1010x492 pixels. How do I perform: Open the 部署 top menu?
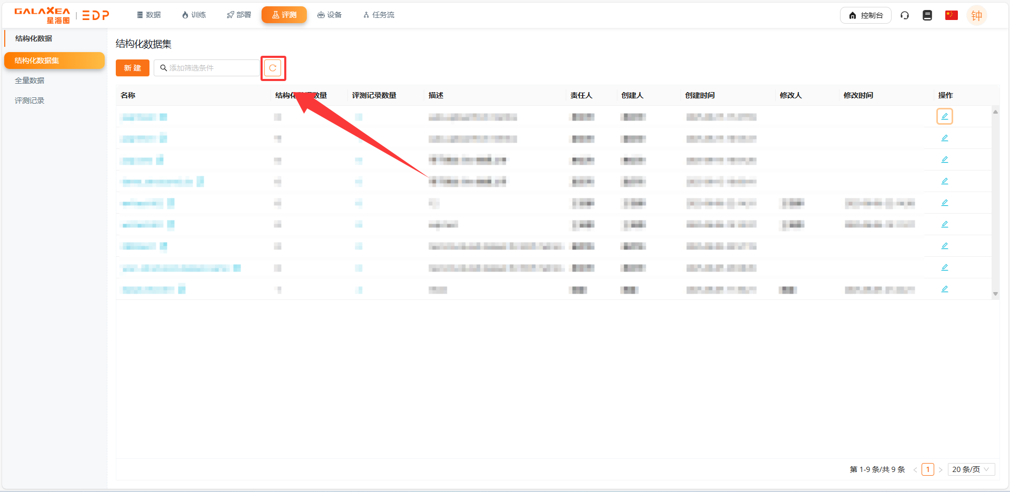coord(238,15)
